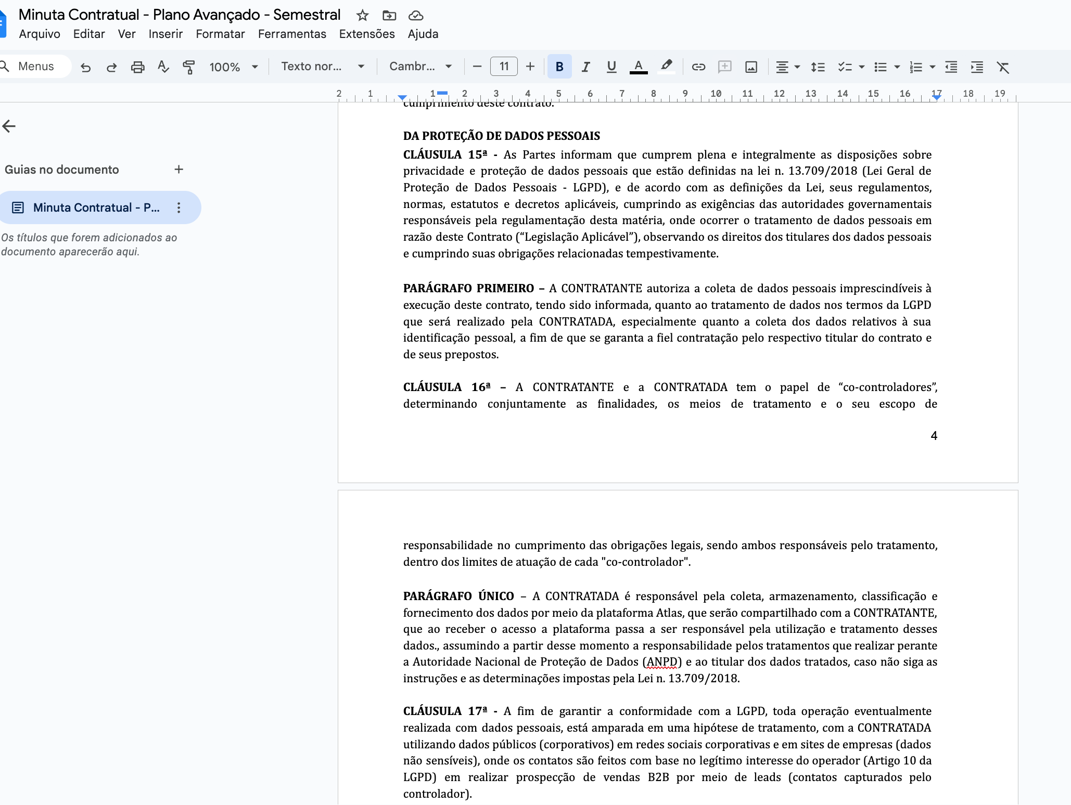The width and height of the screenshot is (1071, 805).
Task: Click Increase indent icon
Action: 977,67
